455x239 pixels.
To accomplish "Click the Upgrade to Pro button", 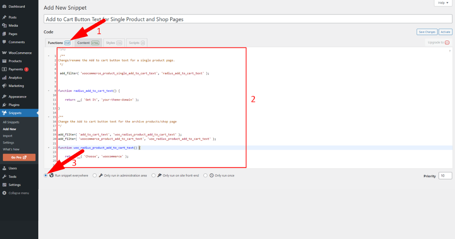I will pyautogui.click(x=439, y=42).
